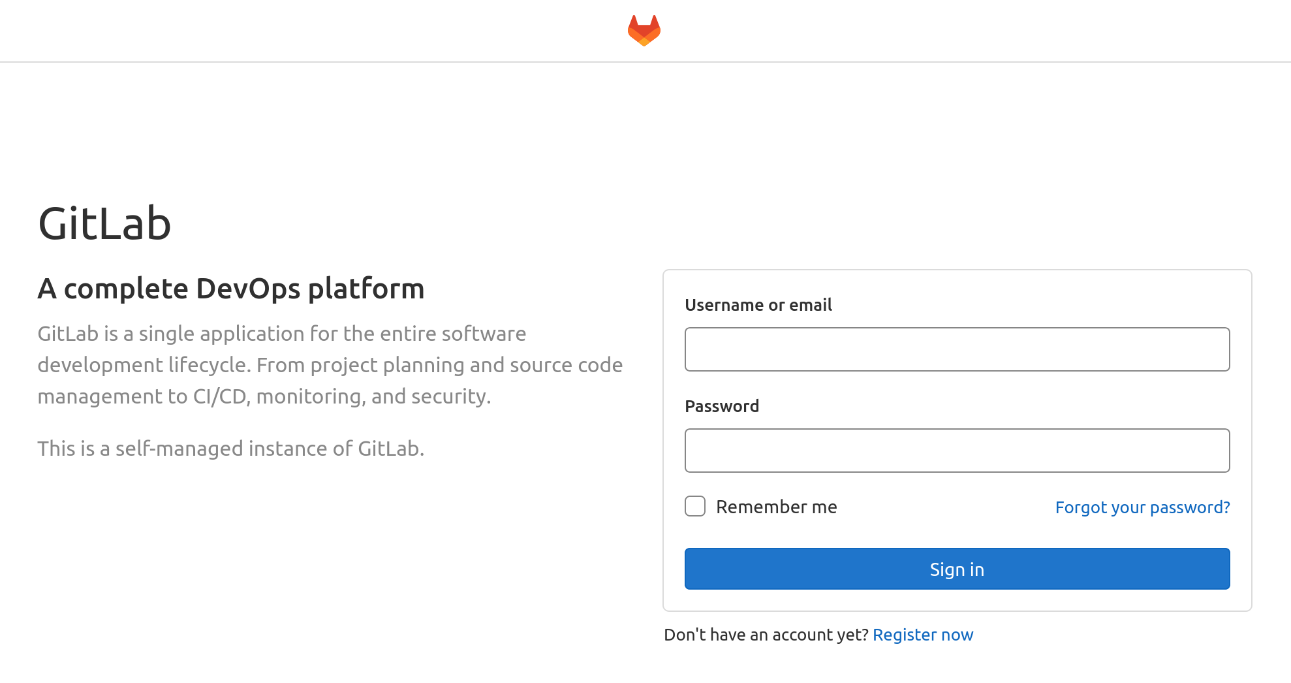The image size is (1291, 683).
Task: Click the Password label above its field
Action: point(722,405)
